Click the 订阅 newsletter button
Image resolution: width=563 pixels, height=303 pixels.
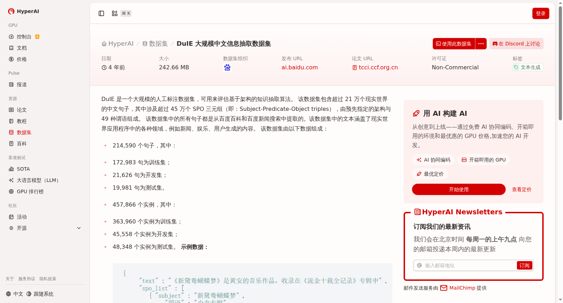(x=524, y=265)
